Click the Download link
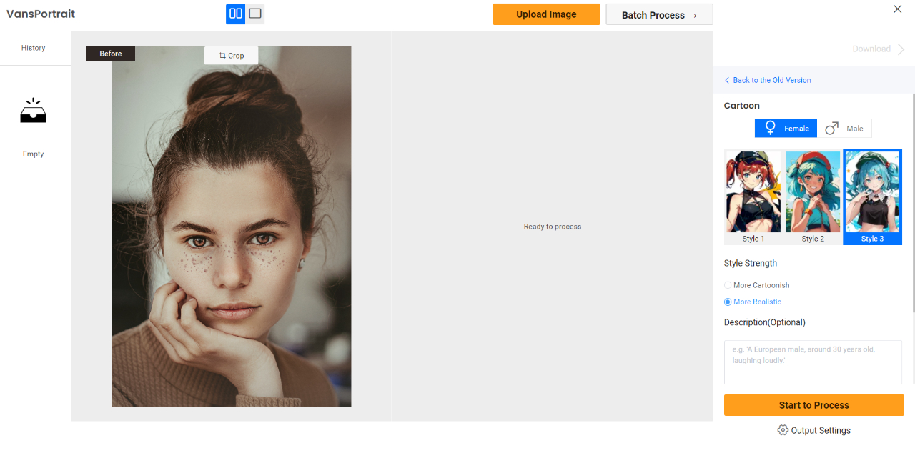Screen dimensions: 915x453 871,49
